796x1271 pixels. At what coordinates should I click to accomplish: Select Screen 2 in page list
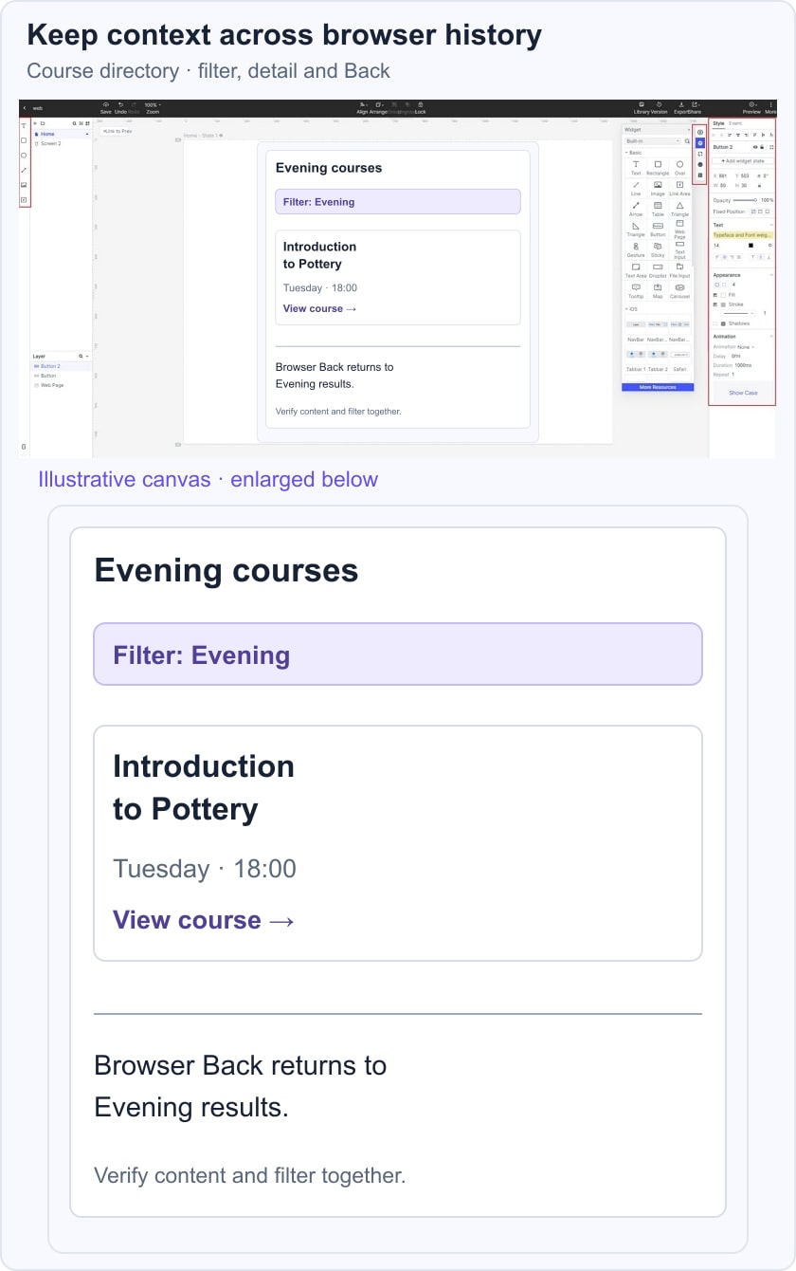[x=61, y=143]
